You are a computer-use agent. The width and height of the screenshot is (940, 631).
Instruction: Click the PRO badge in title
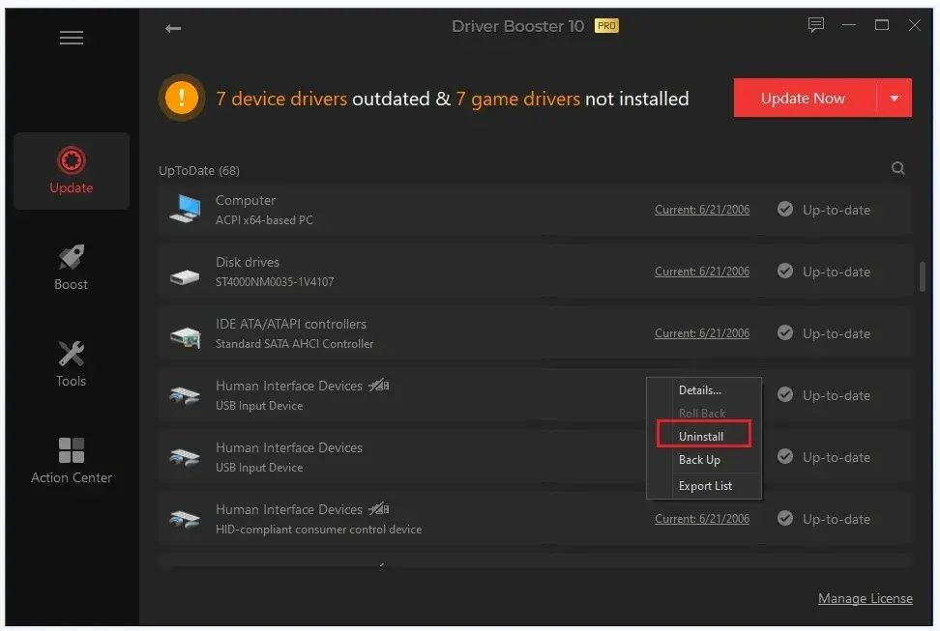click(606, 26)
